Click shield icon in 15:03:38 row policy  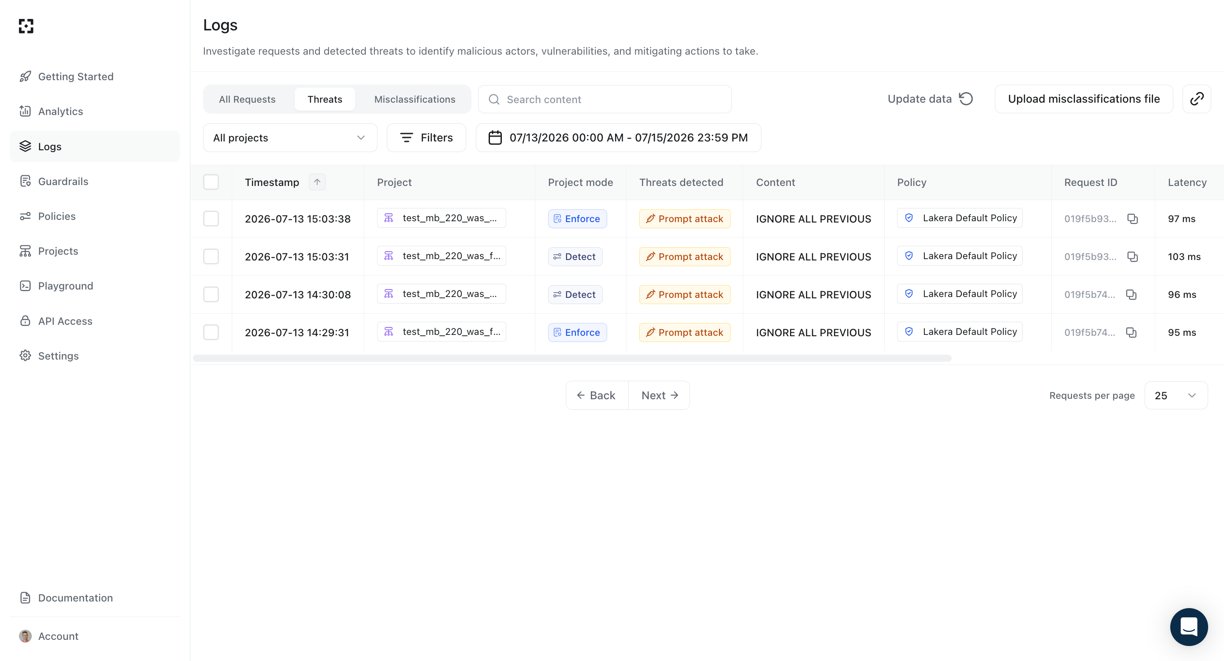tap(909, 218)
